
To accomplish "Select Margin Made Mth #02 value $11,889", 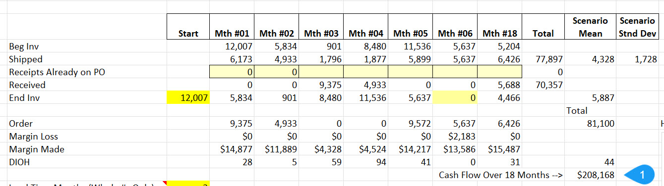I will pos(276,149).
